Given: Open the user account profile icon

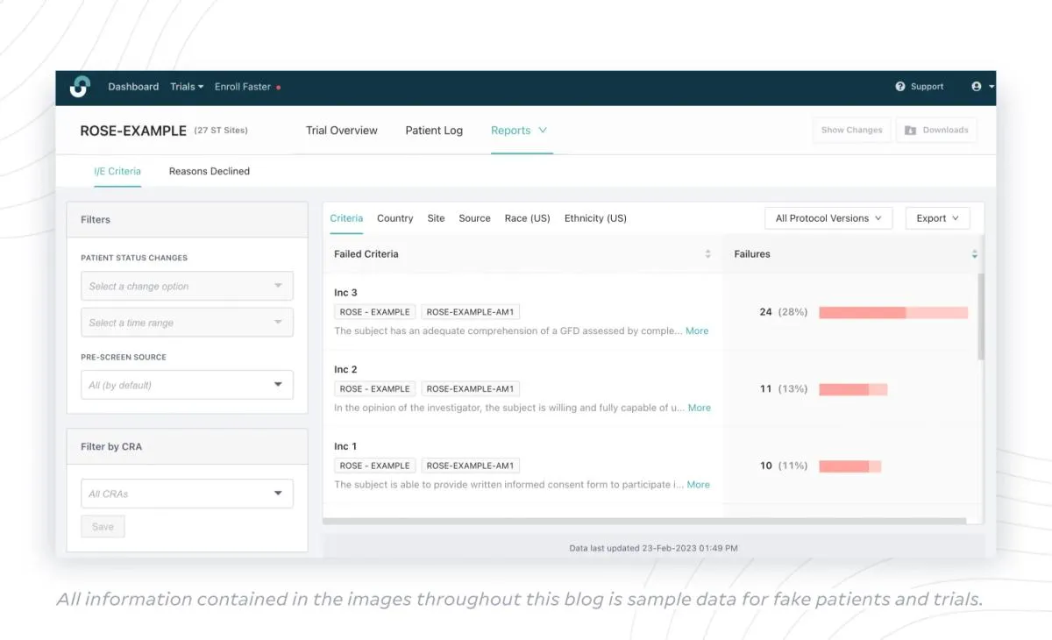Looking at the screenshot, I should (x=977, y=87).
